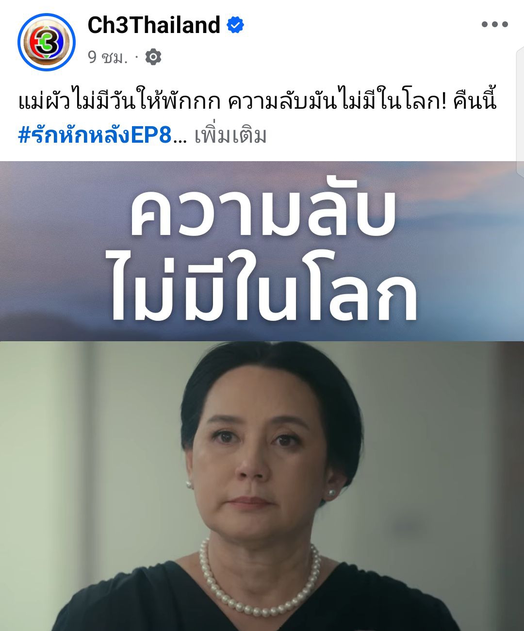Open the post audience gear icon

153,57
